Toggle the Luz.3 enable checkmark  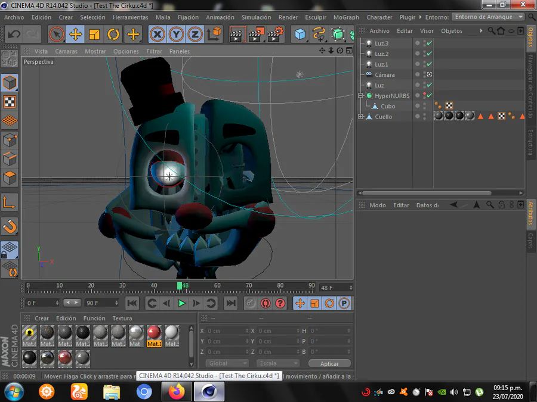tap(429, 43)
